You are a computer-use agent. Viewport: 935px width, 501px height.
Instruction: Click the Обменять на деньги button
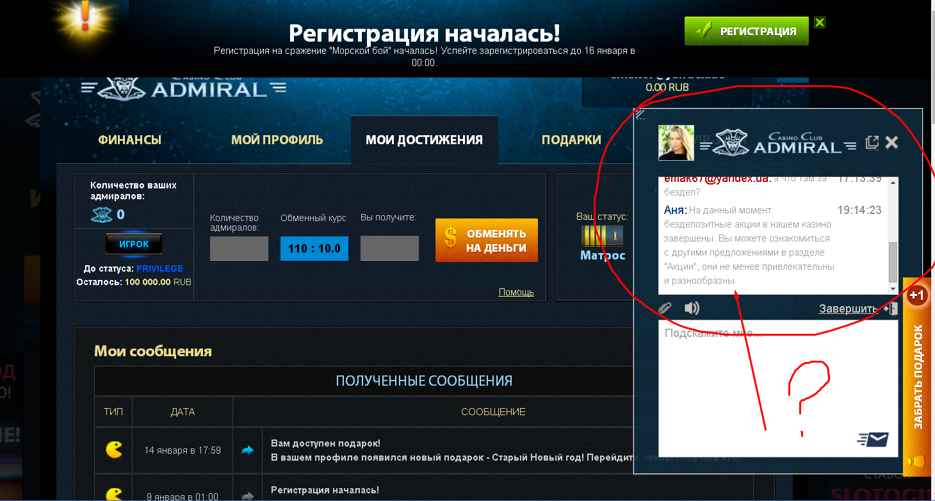click(487, 240)
